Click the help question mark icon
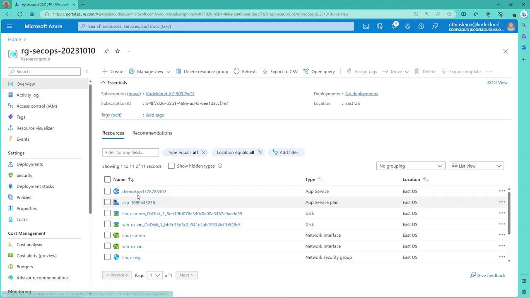This screenshot has width=530, height=298. click(421, 26)
